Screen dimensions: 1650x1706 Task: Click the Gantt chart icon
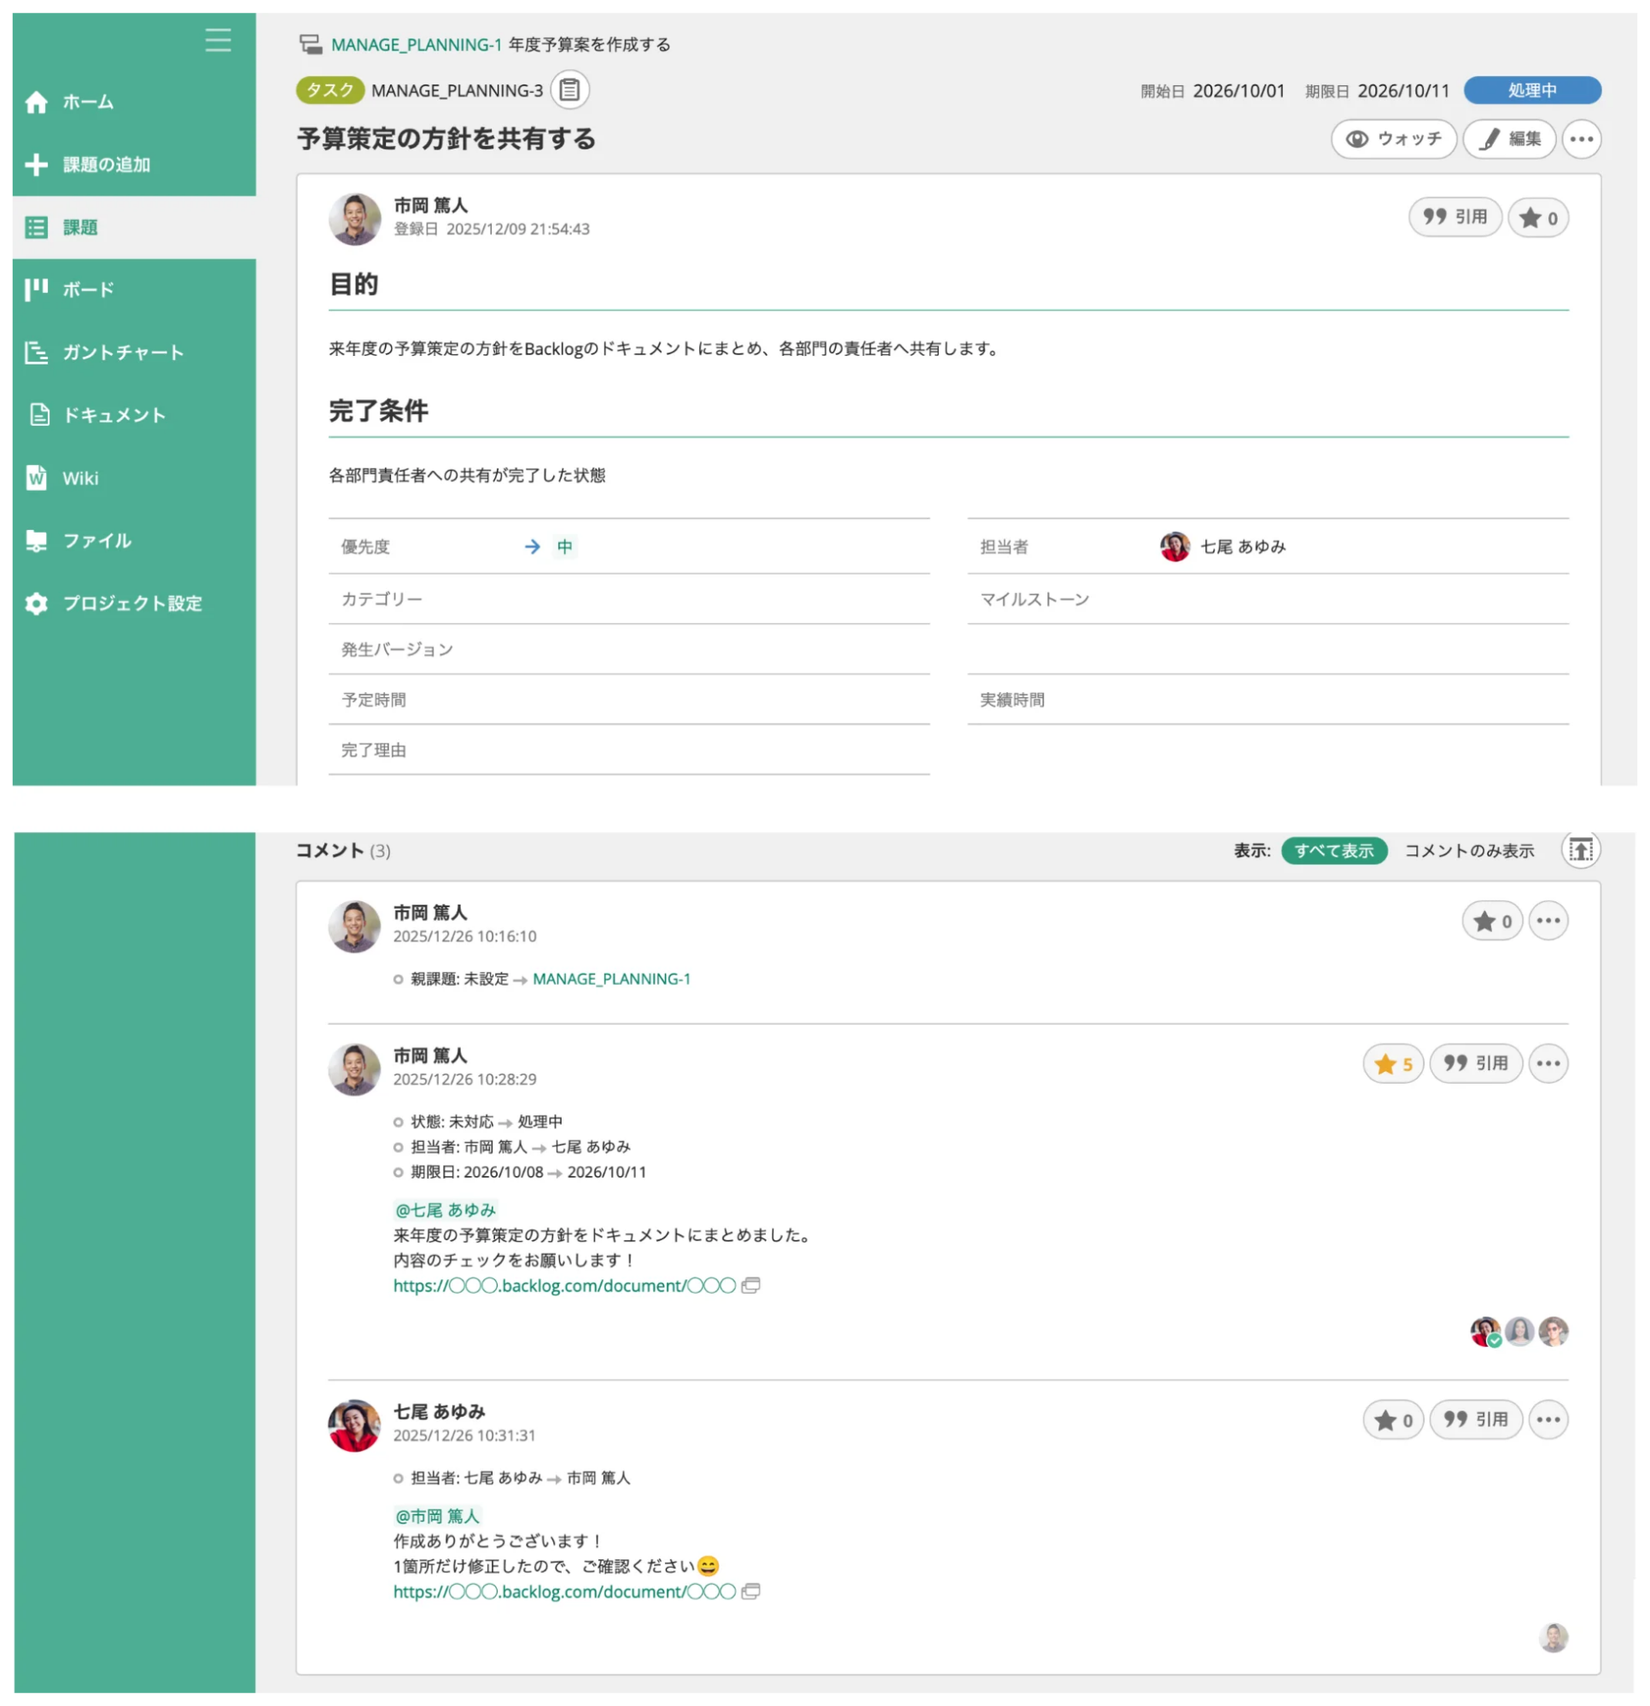(x=37, y=352)
